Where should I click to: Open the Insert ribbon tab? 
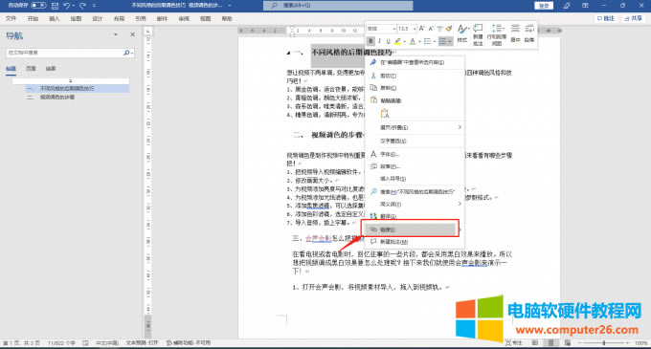click(x=54, y=19)
